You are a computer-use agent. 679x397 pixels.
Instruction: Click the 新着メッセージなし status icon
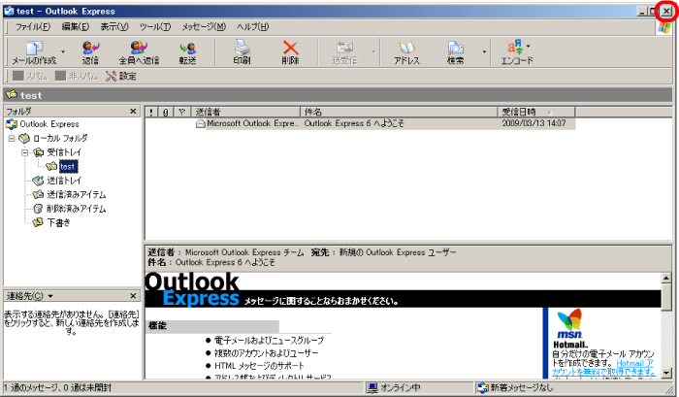482,387
